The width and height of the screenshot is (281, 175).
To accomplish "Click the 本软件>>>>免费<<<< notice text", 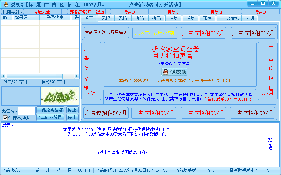I will (174, 81).
